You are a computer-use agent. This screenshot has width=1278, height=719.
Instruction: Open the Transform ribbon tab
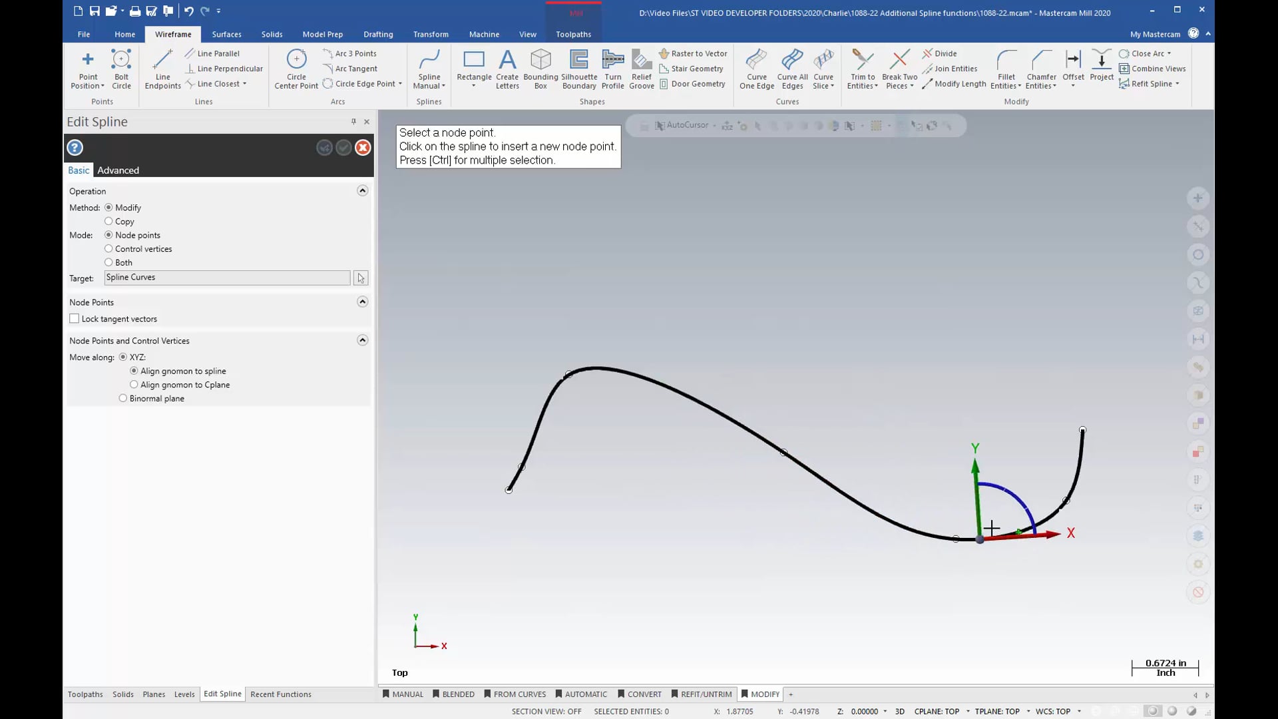(431, 34)
